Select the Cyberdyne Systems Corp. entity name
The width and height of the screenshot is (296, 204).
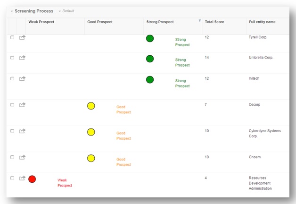click(x=265, y=134)
